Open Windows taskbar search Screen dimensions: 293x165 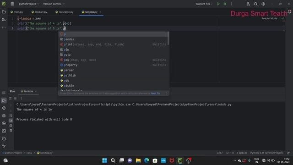113,160
